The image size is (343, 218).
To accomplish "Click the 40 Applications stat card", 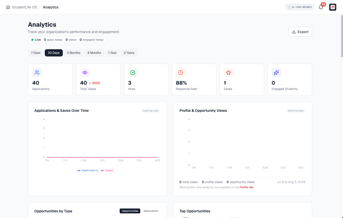I will [x=50, y=80].
